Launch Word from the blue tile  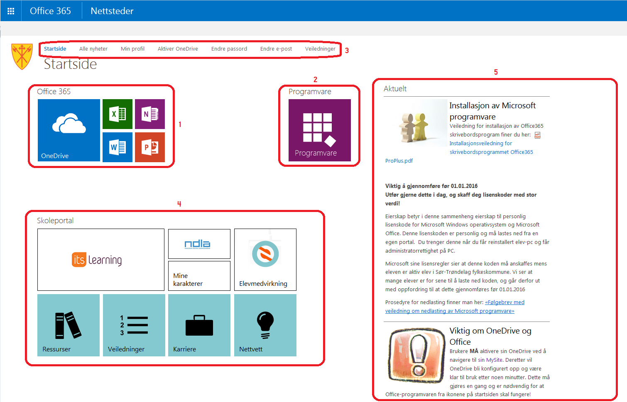[x=118, y=147]
